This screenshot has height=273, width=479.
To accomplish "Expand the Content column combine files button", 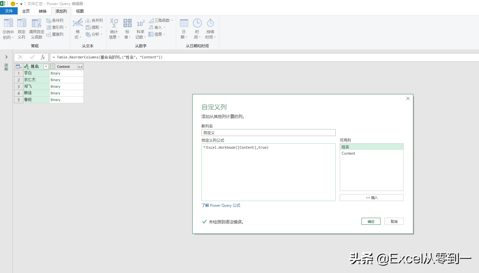I will pyautogui.click(x=80, y=67).
